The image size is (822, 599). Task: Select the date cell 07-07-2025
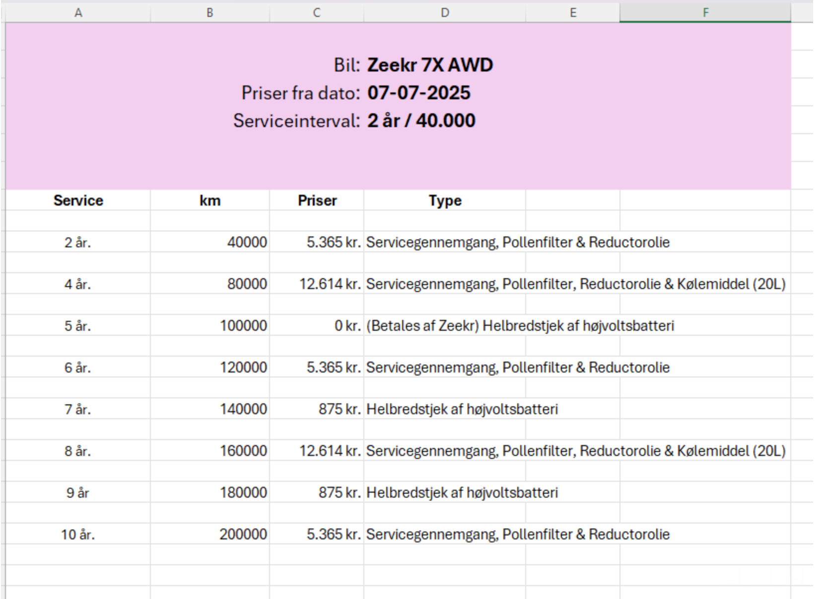pos(419,92)
